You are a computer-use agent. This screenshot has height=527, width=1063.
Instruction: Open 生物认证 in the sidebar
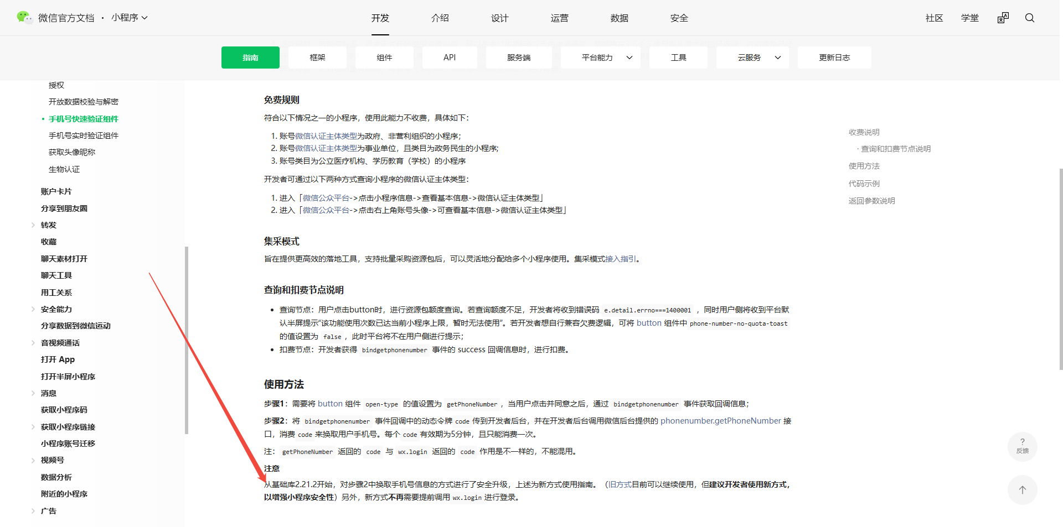[64, 169]
